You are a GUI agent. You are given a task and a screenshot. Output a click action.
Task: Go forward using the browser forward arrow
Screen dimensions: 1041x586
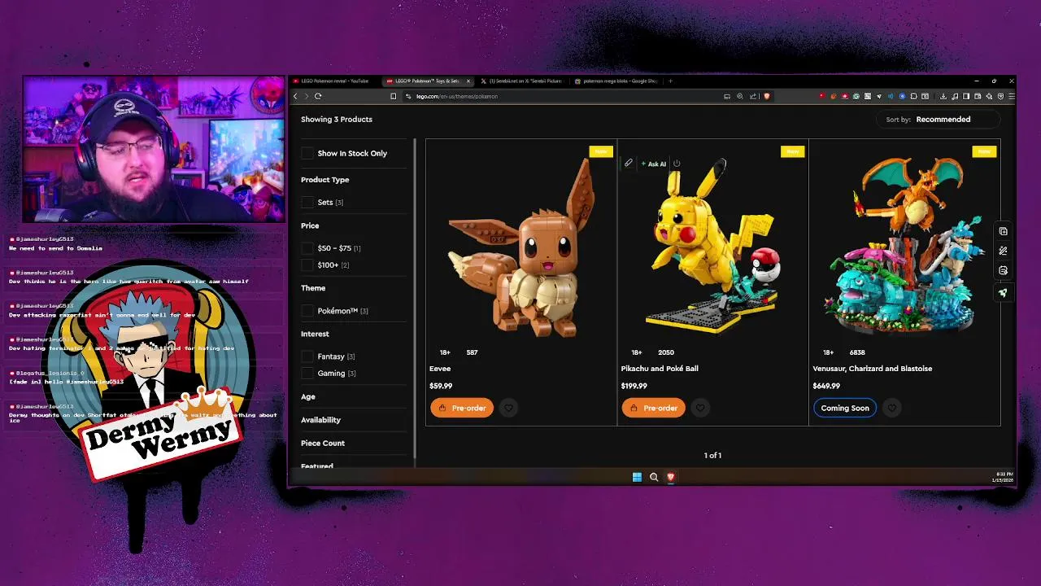(307, 96)
